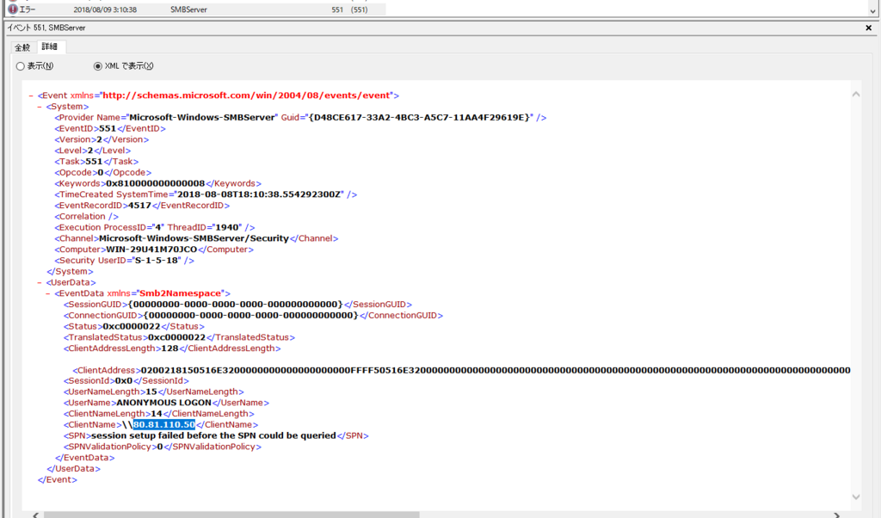Collapse the UserData XML node

point(40,282)
